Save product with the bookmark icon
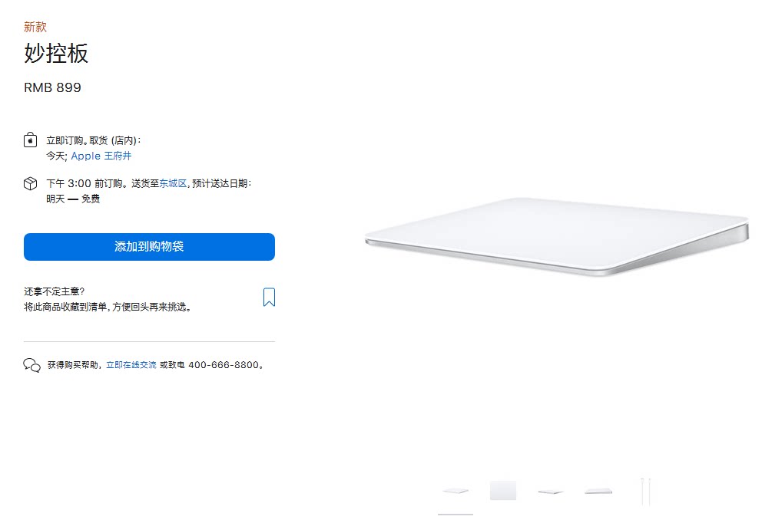This screenshot has width=762, height=523. (269, 297)
